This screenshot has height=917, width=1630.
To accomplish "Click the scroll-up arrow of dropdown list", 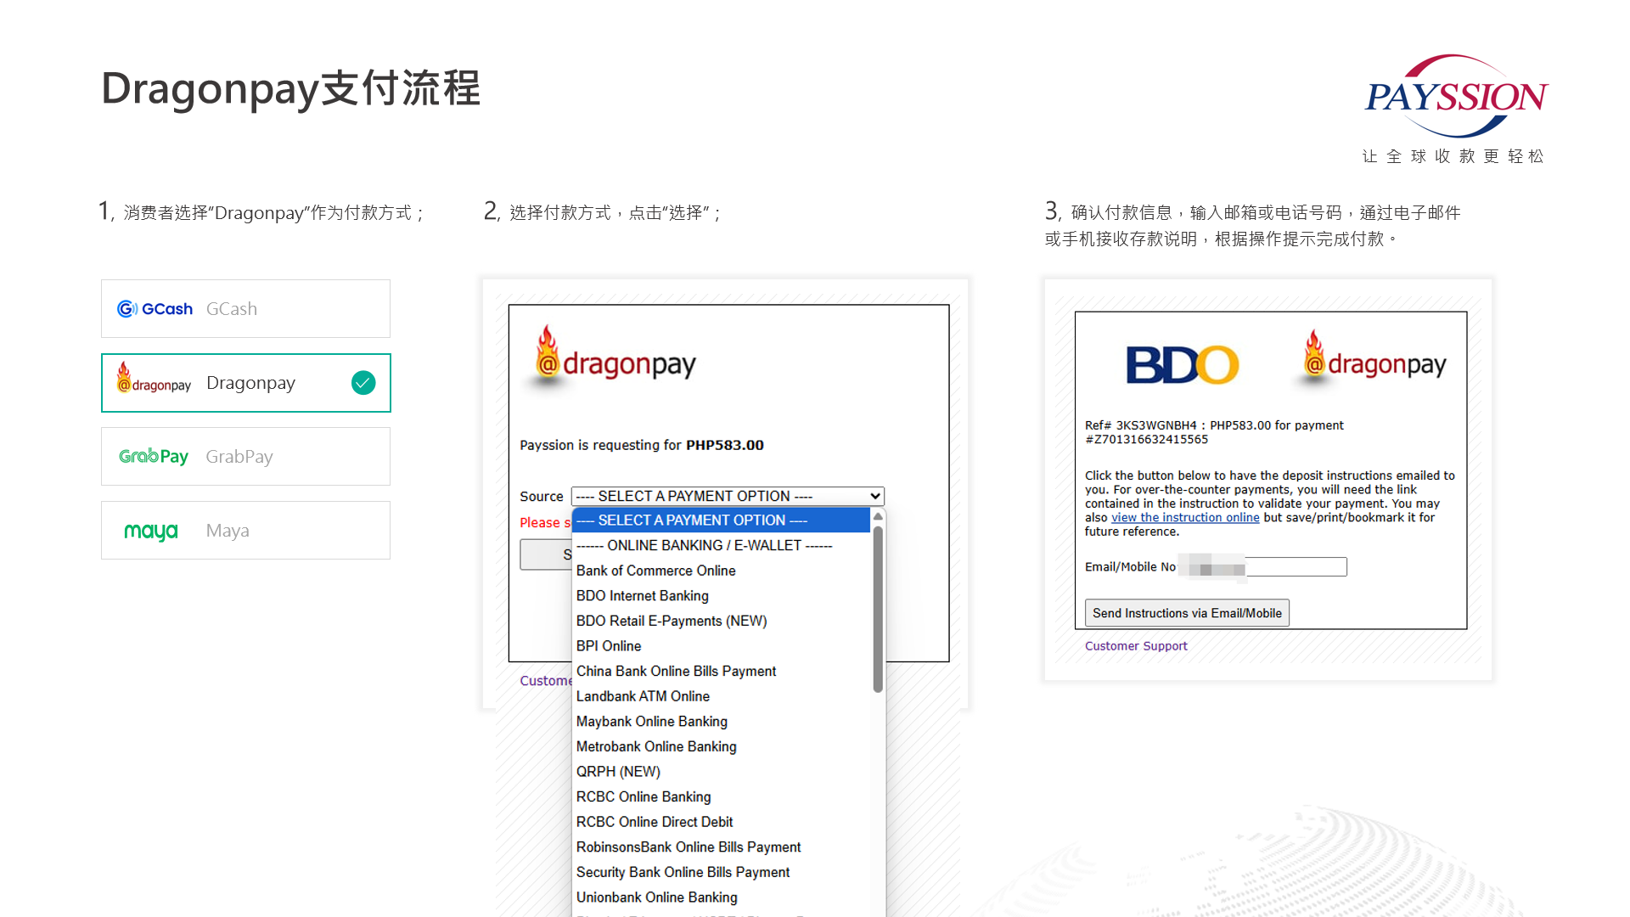I will coord(878,516).
